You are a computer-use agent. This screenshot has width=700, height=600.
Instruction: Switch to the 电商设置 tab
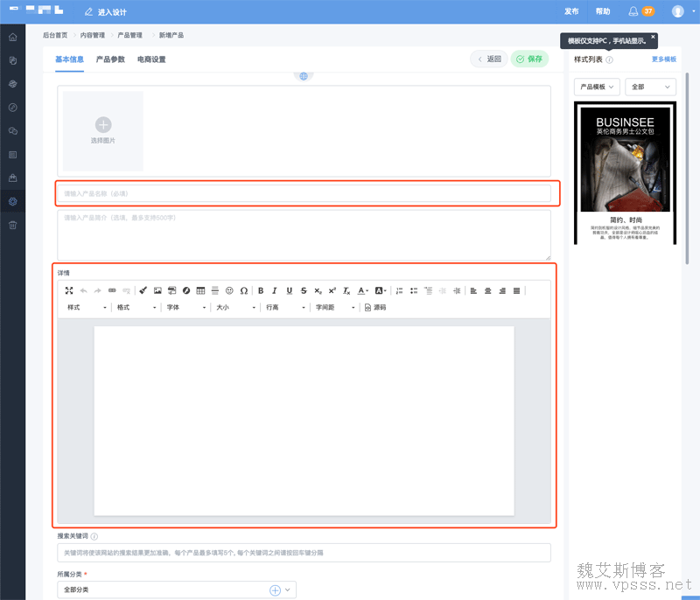pos(151,59)
